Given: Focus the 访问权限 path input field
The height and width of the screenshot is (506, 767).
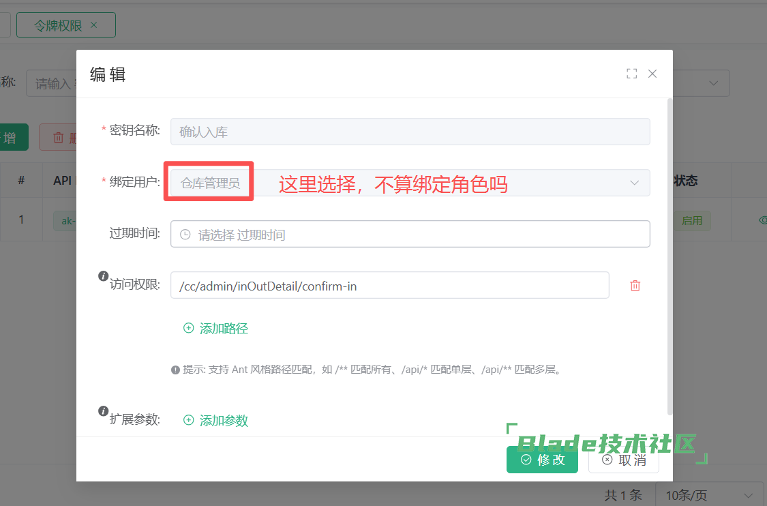Looking at the screenshot, I should 389,286.
